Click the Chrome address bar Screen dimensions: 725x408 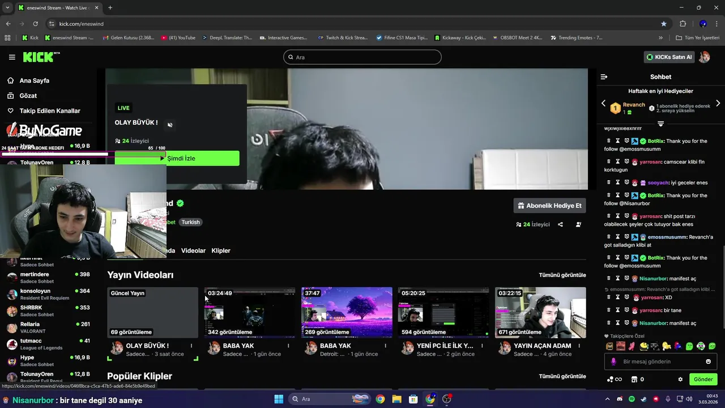pyautogui.click(x=357, y=24)
